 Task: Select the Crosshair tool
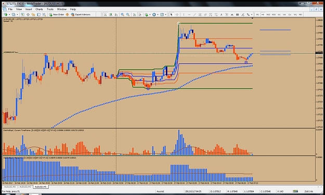pyautogui.click(x=177, y=15)
